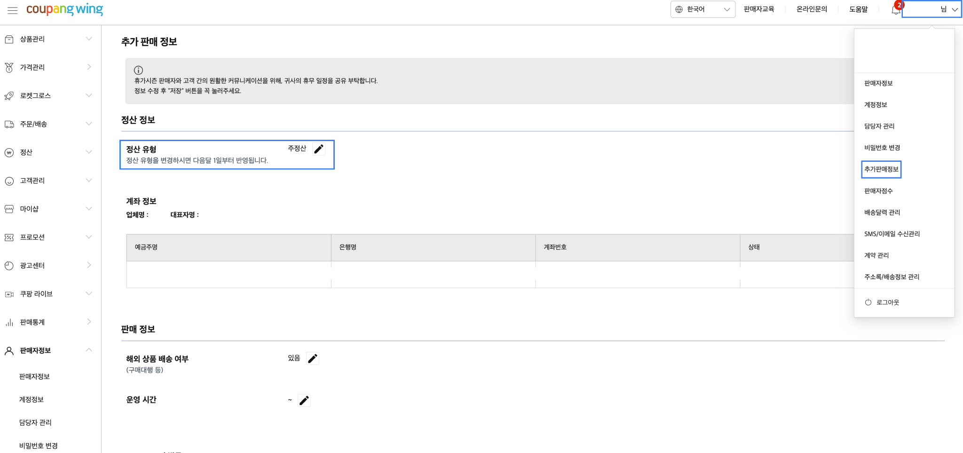963x453 pixels.
Task: Edit 해외 상품 배송 여부 pencil icon
Action: tap(313, 358)
